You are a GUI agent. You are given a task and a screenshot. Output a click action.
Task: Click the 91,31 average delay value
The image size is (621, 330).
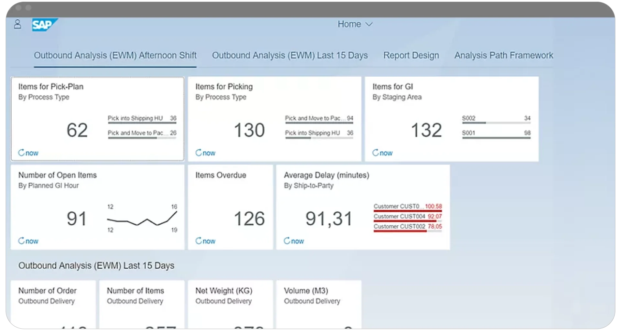(329, 219)
